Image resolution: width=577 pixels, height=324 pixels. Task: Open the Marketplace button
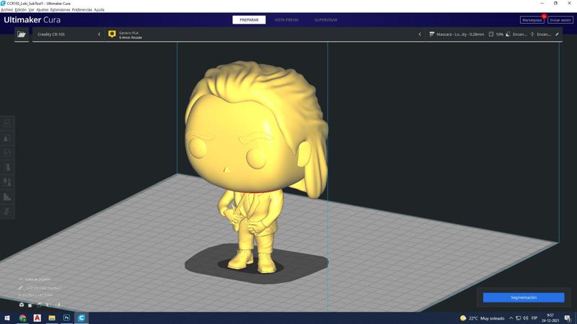[532, 20]
